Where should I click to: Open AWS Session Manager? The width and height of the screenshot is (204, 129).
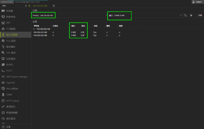(x=17, y=77)
